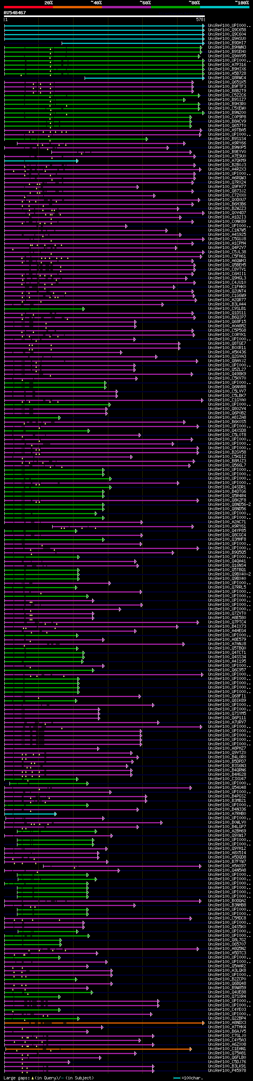This screenshot has height=1081, width=253.
Task: Click the UniRef100_Q5AAR2 hit label
Action: pos(227,966)
